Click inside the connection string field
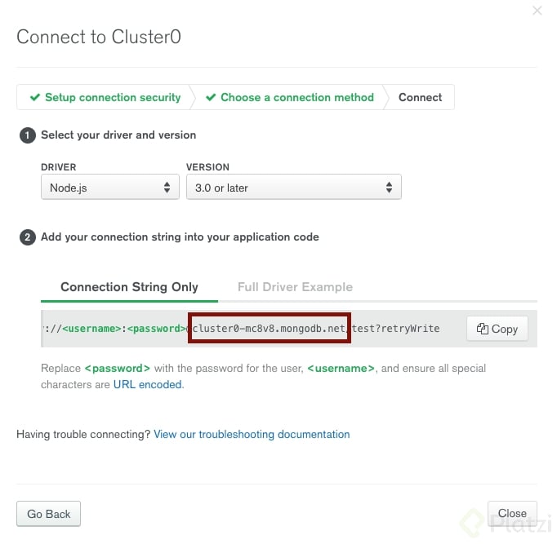This screenshot has height=544, width=557. (x=252, y=329)
